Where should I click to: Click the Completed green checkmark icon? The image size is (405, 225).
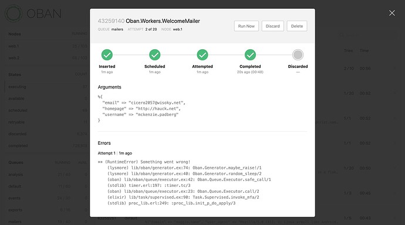(x=250, y=55)
